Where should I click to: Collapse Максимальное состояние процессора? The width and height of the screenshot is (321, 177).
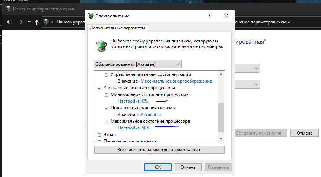click(106, 122)
